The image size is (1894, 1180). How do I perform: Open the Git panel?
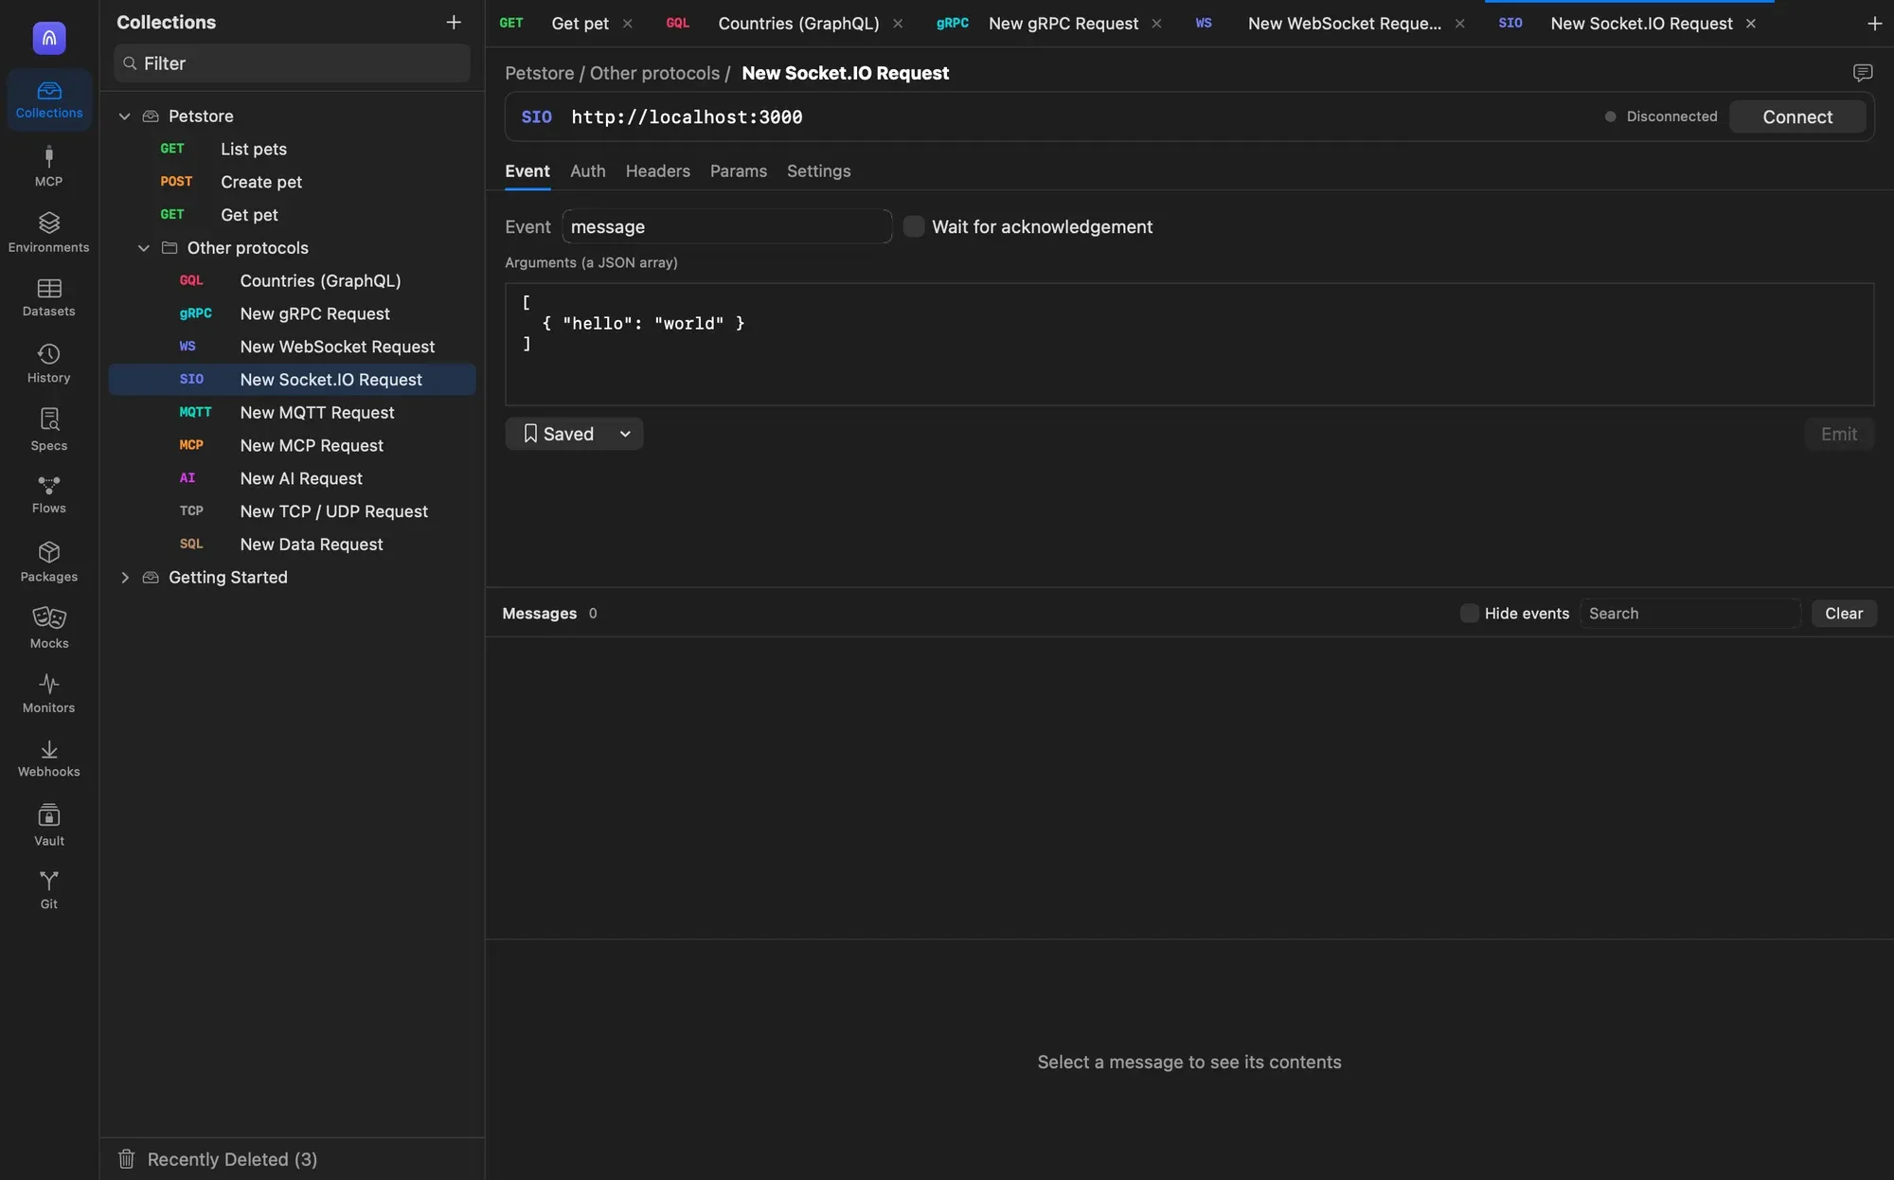[49, 890]
